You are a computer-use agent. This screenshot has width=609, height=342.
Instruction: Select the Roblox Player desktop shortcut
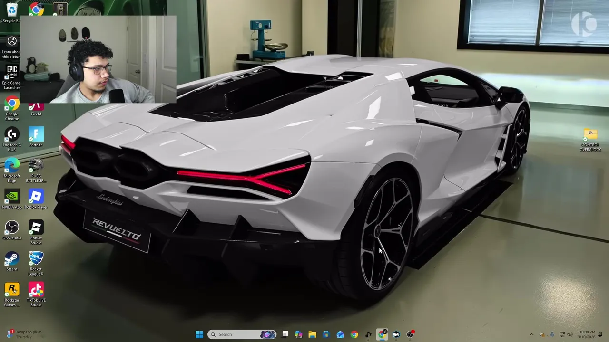[36, 200]
